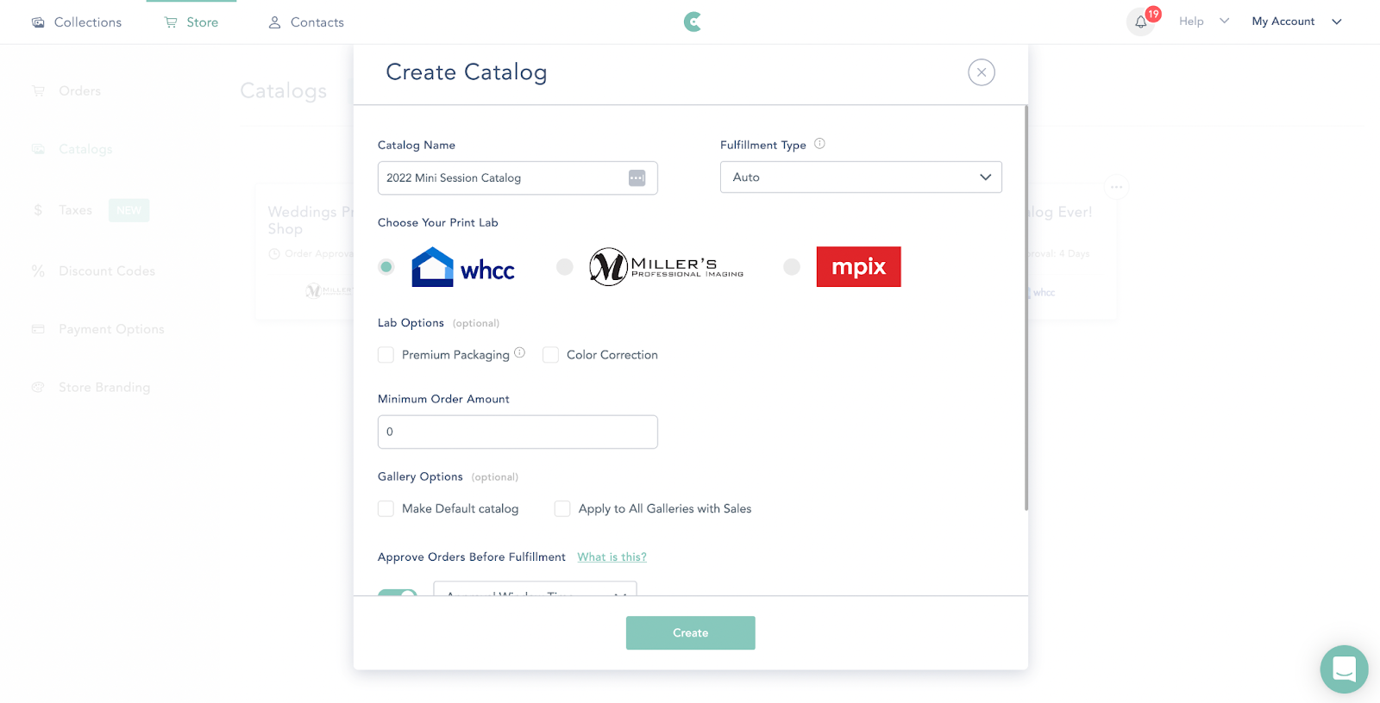Click the NEW badge next to Taxes
This screenshot has height=703, width=1380.
tap(129, 210)
